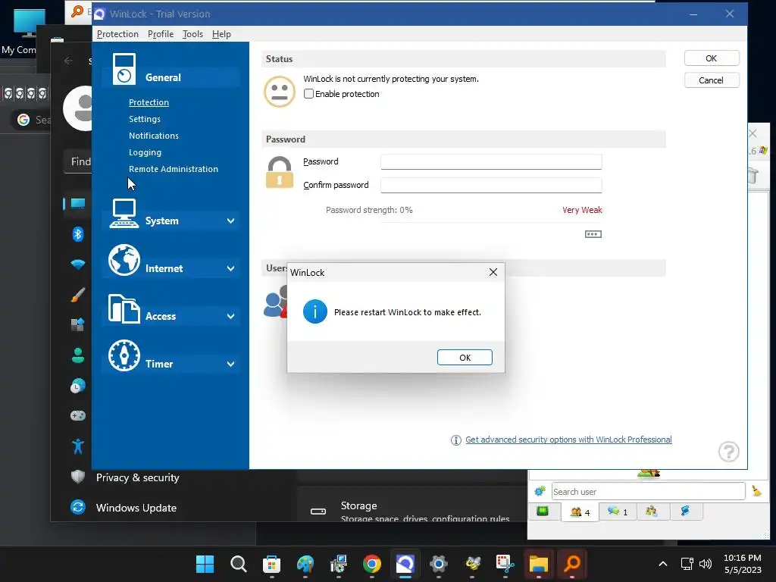Switch to the green screen tab
Image resolution: width=776 pixels, height=582 pixels.
pyautogui.click(x=543, y=512)
